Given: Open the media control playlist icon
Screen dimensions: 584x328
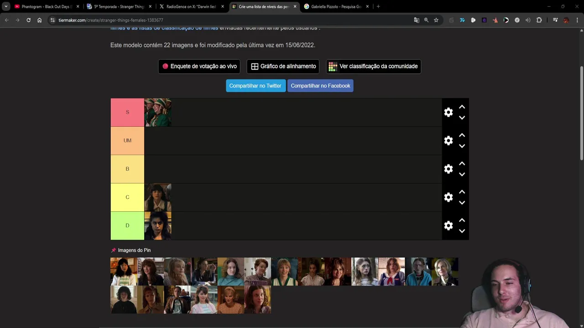Looking at the screenshot, I should [555, 20].
